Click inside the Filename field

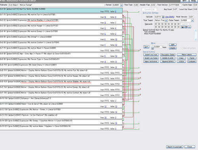[x=57, y=5]
